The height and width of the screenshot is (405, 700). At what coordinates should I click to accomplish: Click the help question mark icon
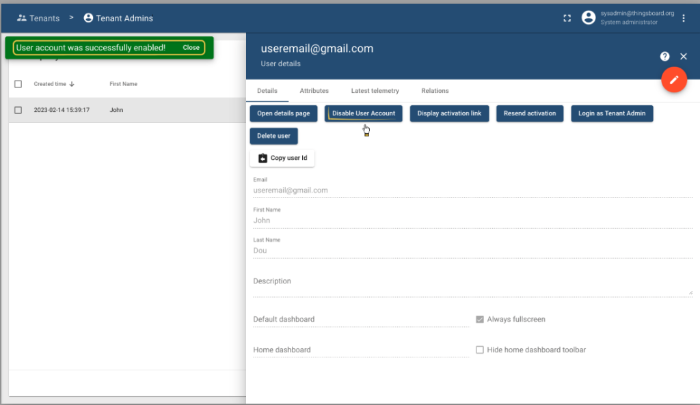664,56
